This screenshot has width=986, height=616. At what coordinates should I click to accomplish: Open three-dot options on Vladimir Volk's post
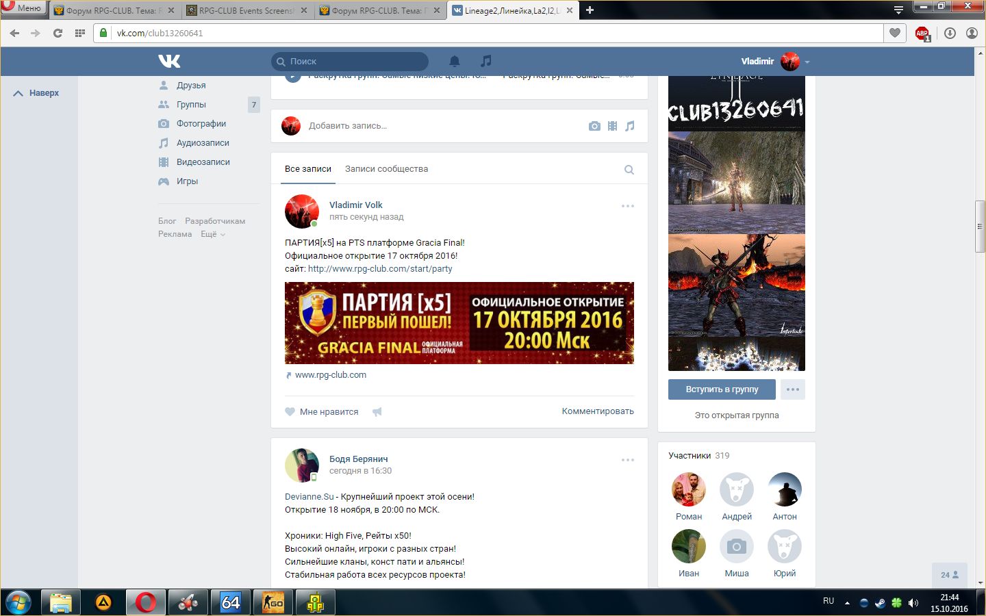click(627, 206)
